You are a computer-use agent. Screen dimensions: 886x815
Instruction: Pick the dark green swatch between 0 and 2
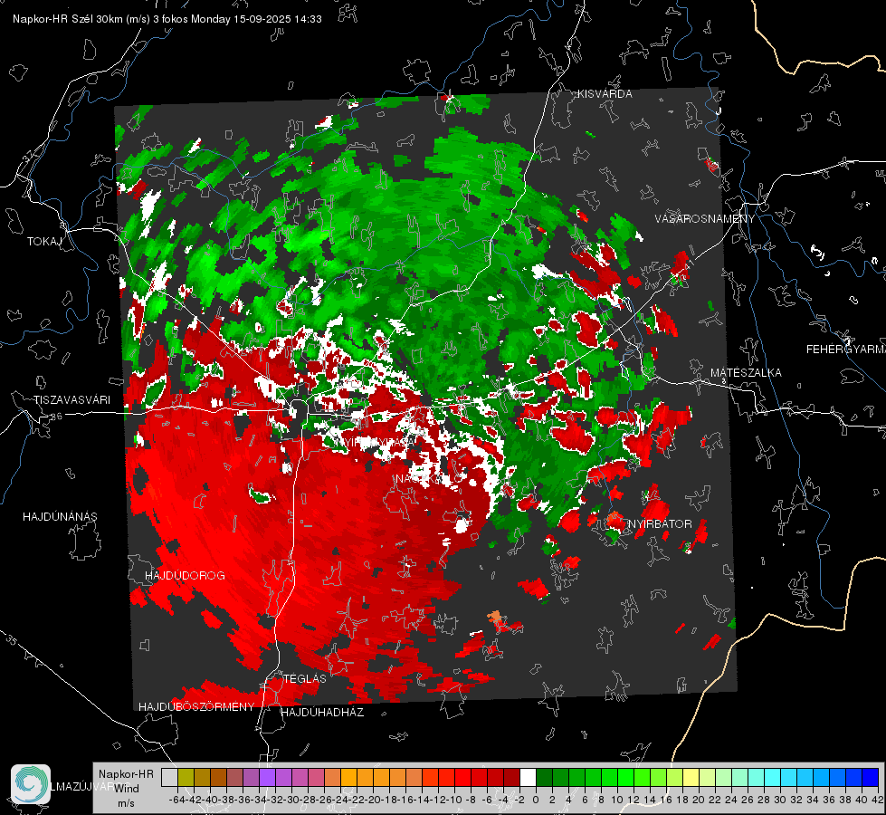coord(544,778)
